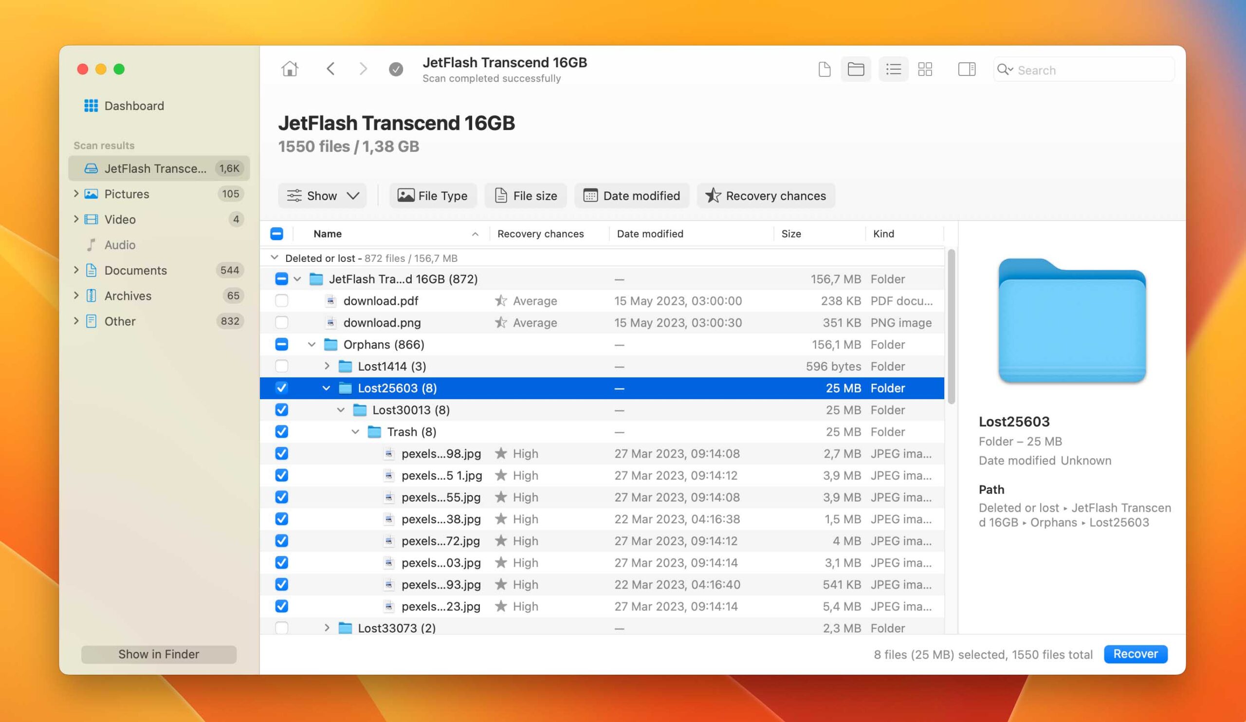The image size is (1246, 722).
Task: Open the Show dropdown filter
Action: pos(322,196)
